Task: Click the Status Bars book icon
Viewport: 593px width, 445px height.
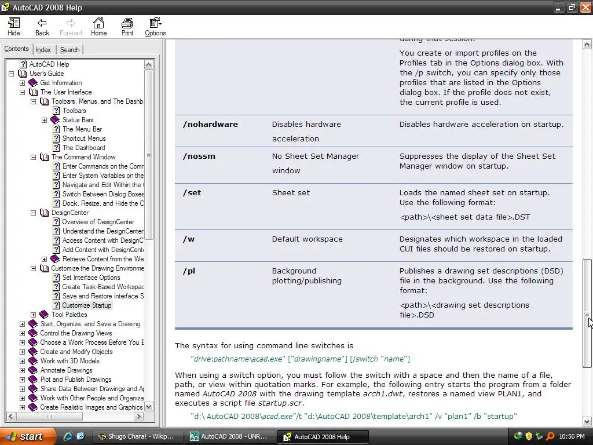Action: click(x=55, y=120)
